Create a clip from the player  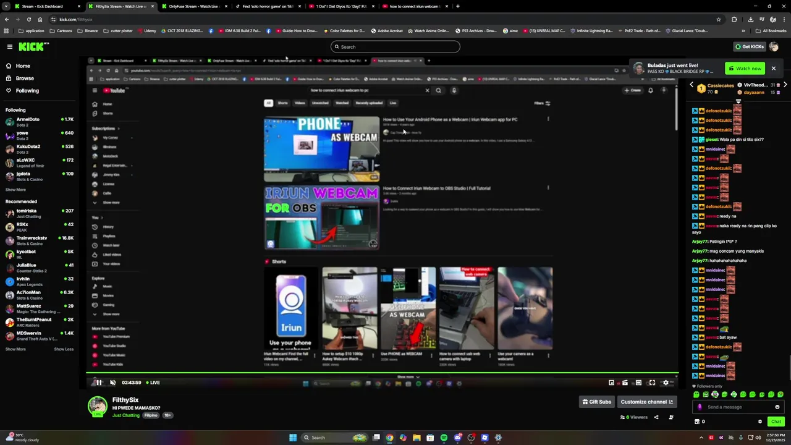pos(625,383)
